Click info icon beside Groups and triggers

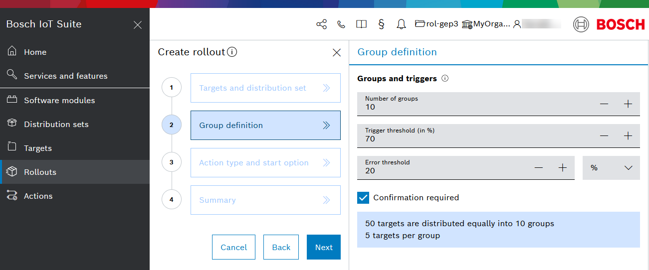point(445,79)
